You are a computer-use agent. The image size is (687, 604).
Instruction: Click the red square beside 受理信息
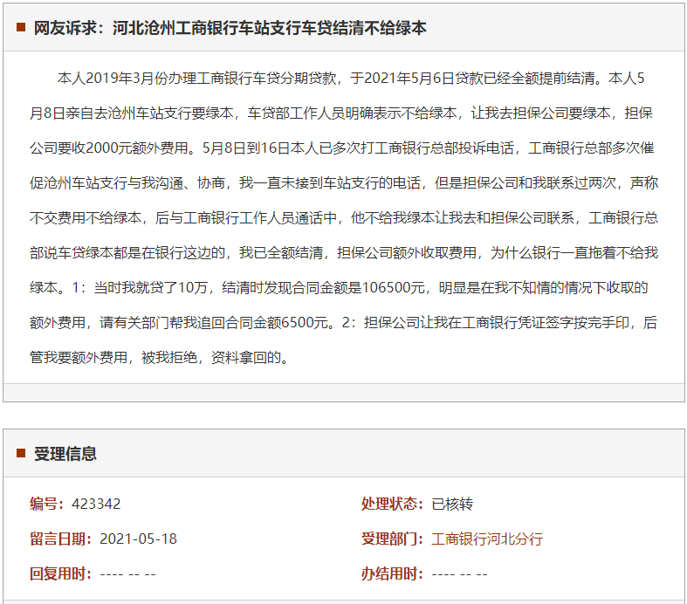pyautogui.click(x=21, y=453)
